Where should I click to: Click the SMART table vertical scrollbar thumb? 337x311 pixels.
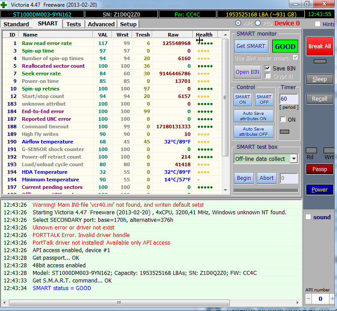pos(225,98)
